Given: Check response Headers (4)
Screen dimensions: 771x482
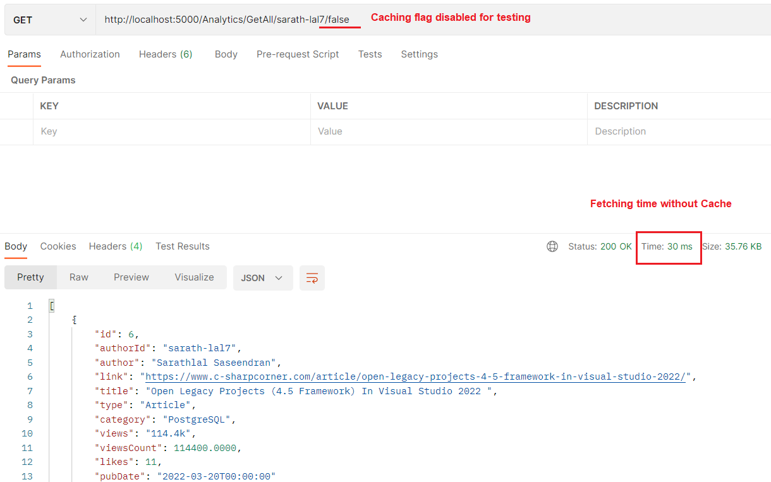Looking at the screenshot, I should 115,246.
